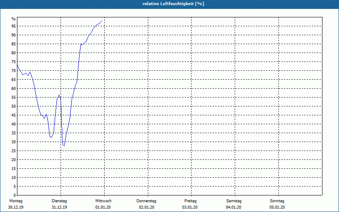Select the 'Donnerstag' day label
Screen dimensions: 339x212
(146, 201)
